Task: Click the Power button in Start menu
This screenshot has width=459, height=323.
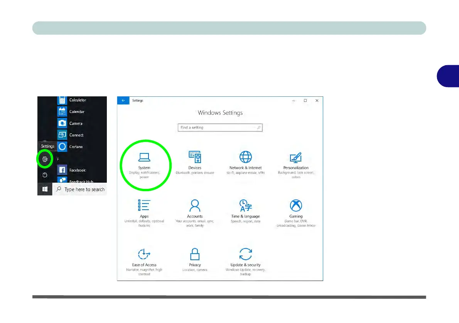Action: pyautogui.click(x=45, y=175)
